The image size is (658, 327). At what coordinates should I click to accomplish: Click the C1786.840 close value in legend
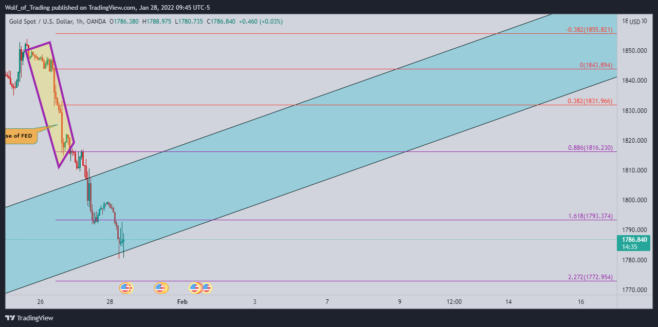[221, 22]
